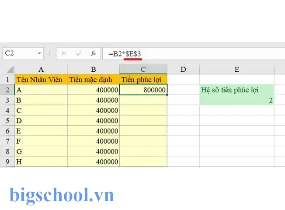The width and height of the screenshot is (285, 210).
Task: Select row 6 header
Action: (7, 131)
